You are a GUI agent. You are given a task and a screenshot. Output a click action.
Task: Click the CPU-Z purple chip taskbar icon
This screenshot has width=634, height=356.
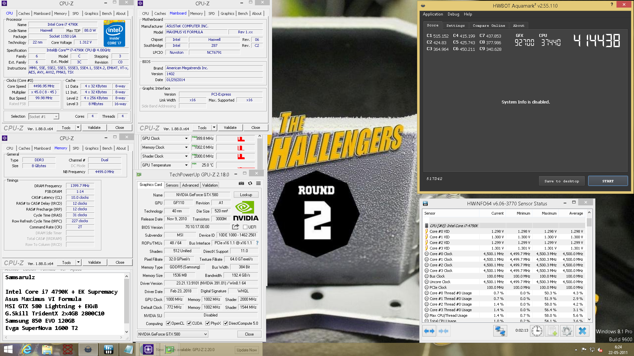pyautogui.click(x=148, y=349)
